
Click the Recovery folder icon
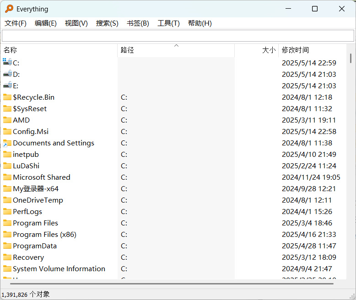pos(7,257)
